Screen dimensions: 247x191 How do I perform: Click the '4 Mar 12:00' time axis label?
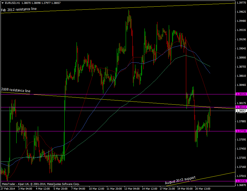coord(43,189)
